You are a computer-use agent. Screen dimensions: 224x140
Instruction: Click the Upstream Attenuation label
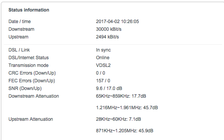[31, 119]
